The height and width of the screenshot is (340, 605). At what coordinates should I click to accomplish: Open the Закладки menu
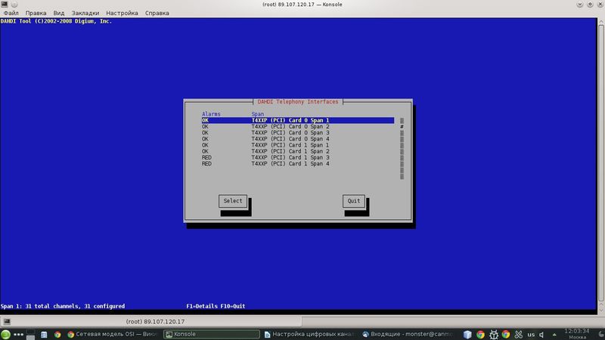[x=85, y=13]
